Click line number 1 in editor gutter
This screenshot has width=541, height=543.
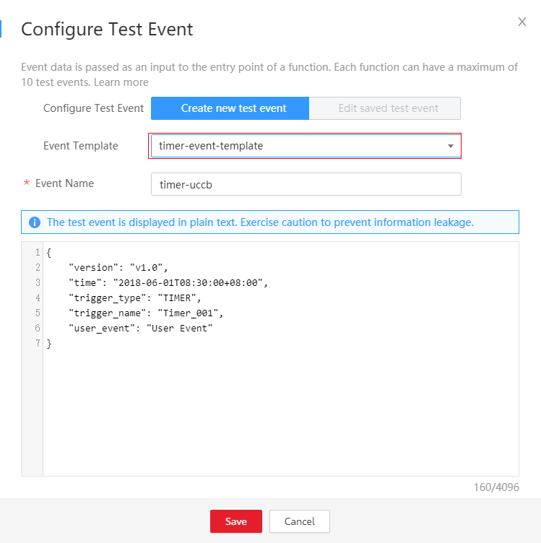pyautogui.click(x=36, y=253)
